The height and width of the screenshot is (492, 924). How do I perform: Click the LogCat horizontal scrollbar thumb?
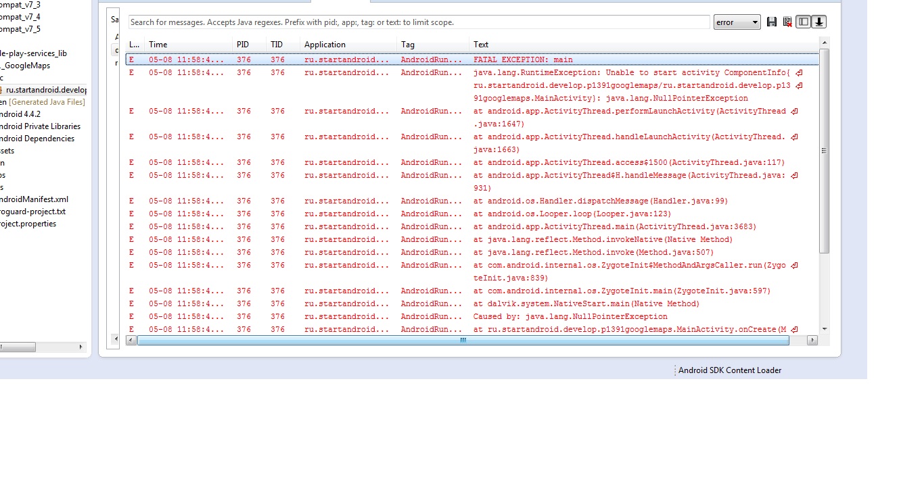[x=463, y=340]
